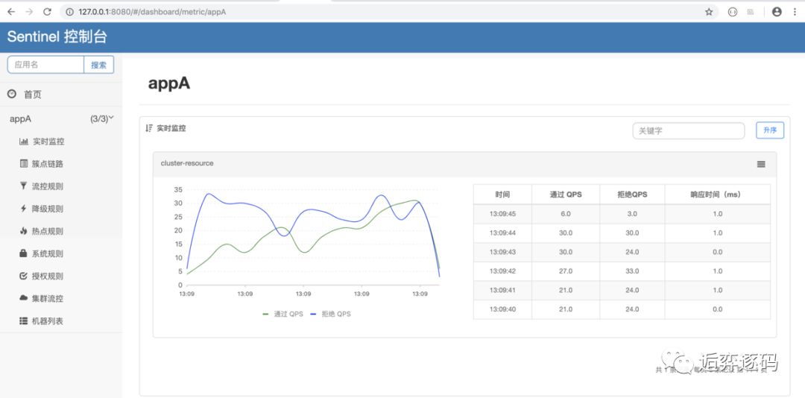Click the sort icon beside 实时监控 heading
Viewport: 805px width, 398px height.
pyautogui.click(x=149, y=128)
